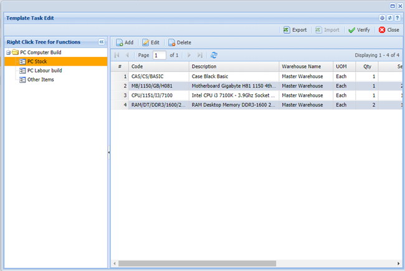Image resolution: width=405 pixels, height=271 pixels.
Task: Click the Warehouse Name column header
Action: 305,66
